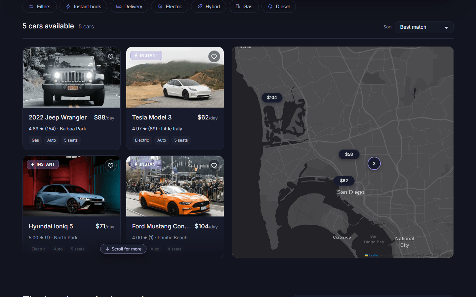Toggle the Electric fuel filter chip
The width and height of the screenshot is (476, 297).
(170, 7)
